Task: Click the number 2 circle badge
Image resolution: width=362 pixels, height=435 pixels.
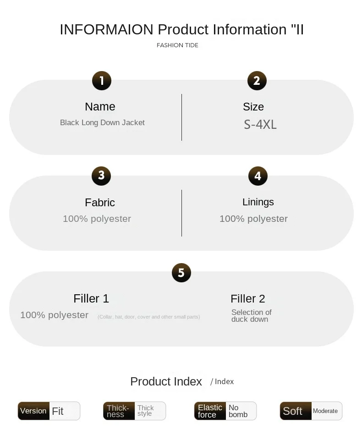Action: [x=257, y=81]
